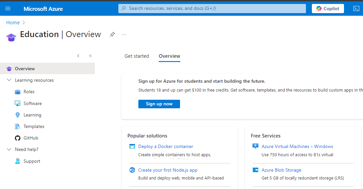Open Deploy a Docker container link
This screenshot has height=189, width=363.
[x=166, y=146]
